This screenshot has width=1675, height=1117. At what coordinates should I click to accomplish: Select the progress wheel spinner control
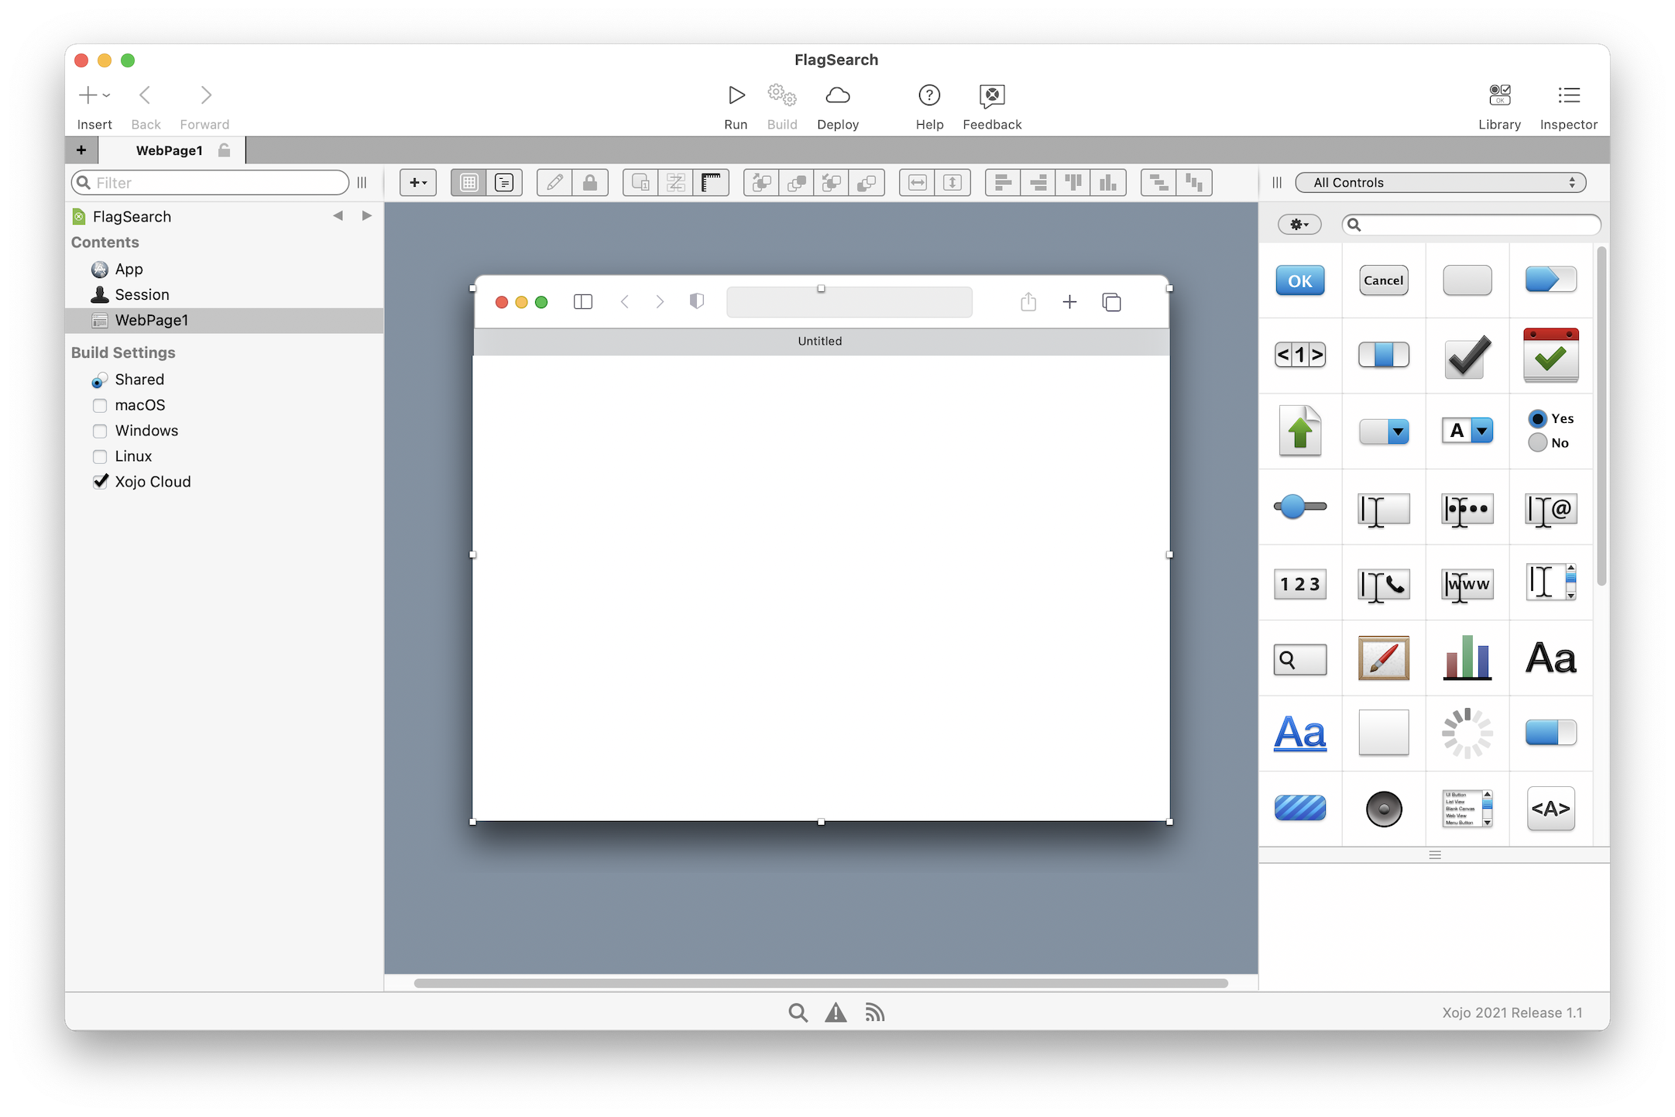(1467, 733)
